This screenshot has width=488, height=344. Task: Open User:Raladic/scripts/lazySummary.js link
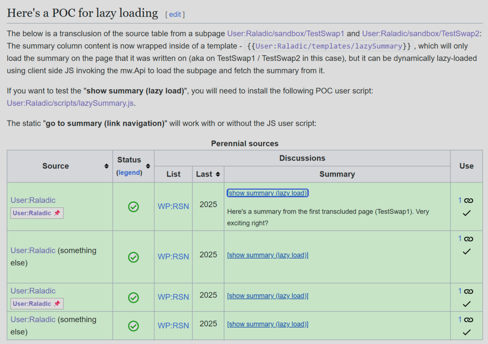pos(71,103)
